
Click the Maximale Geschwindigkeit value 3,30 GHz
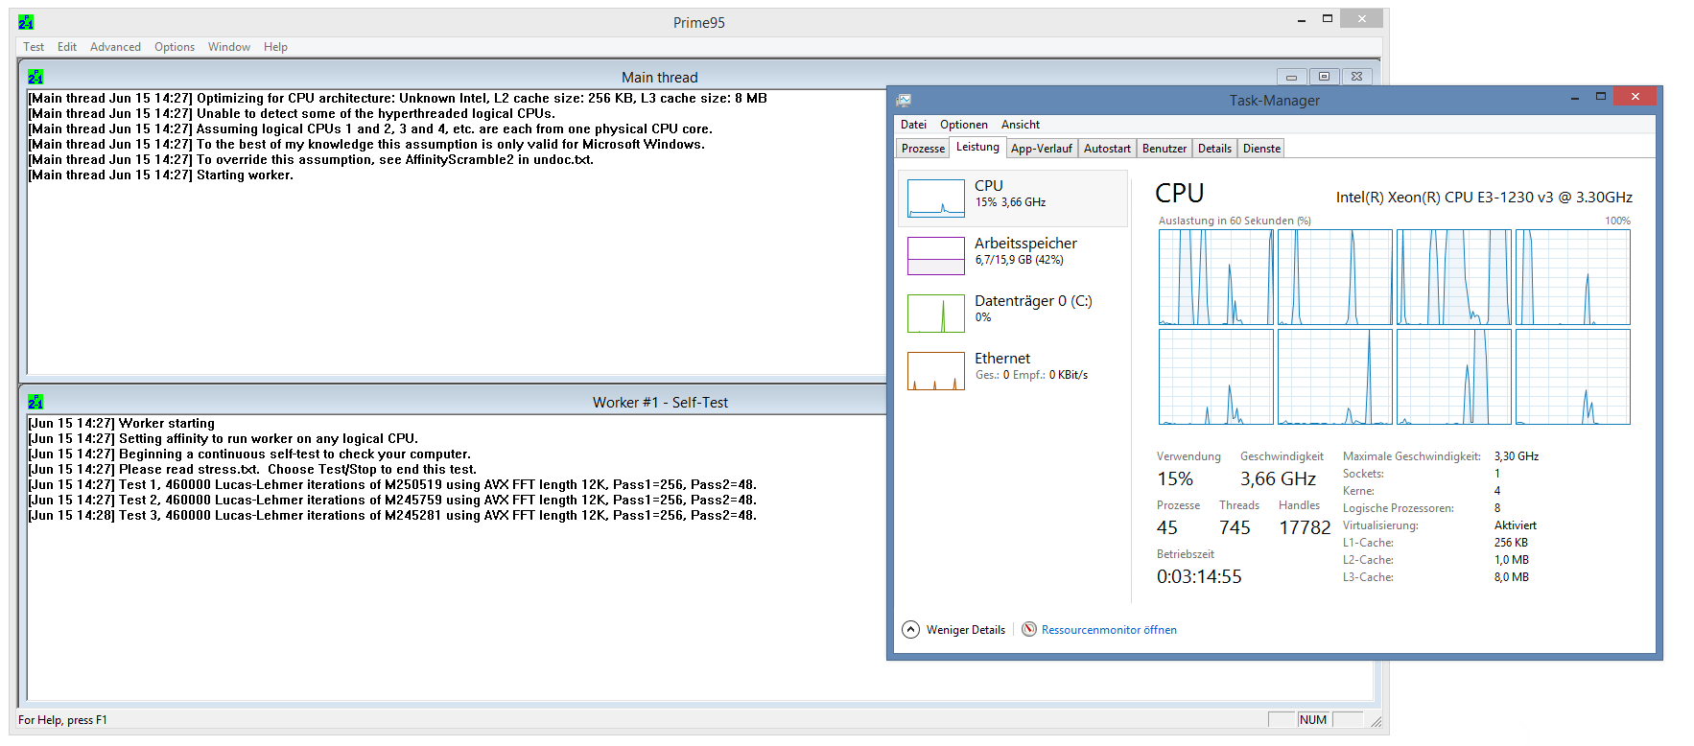click(x=1517, y=456)
